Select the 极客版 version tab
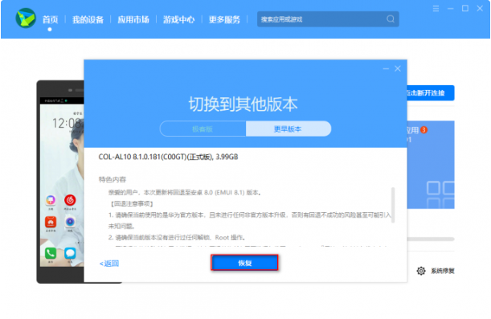 [x=203, y=129]
